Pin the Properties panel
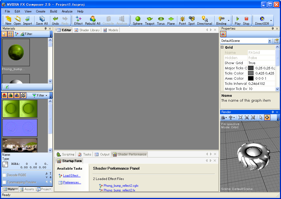The image size is (281, 199). tap(273, 29)
